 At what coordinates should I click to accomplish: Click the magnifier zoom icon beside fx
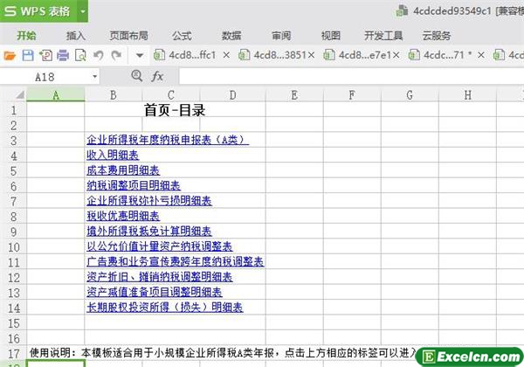click(137, 76)
